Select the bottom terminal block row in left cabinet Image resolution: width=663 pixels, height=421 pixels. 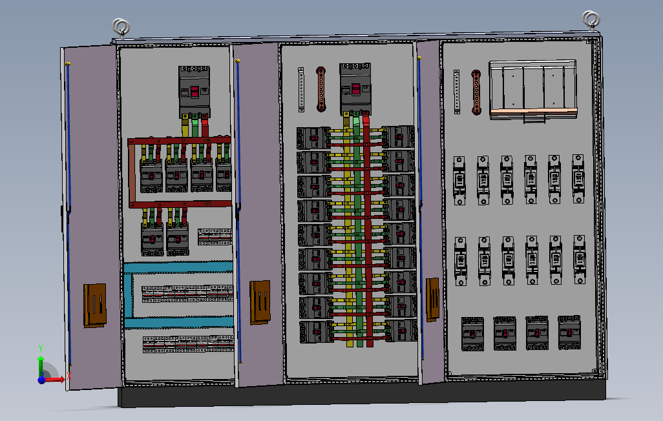point(189,344)
